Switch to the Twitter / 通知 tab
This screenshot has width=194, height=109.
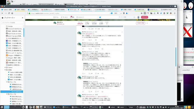pyautogui.click(x=7, y=9)
